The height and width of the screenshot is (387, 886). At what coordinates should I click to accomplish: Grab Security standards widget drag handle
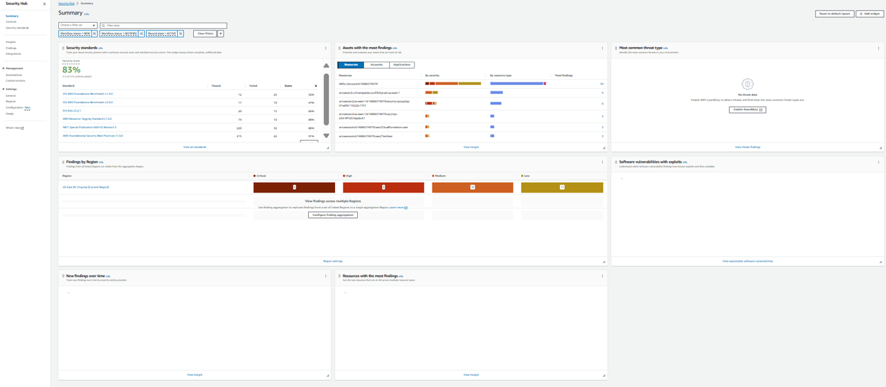pyautogui.click(x=63, y=48)
